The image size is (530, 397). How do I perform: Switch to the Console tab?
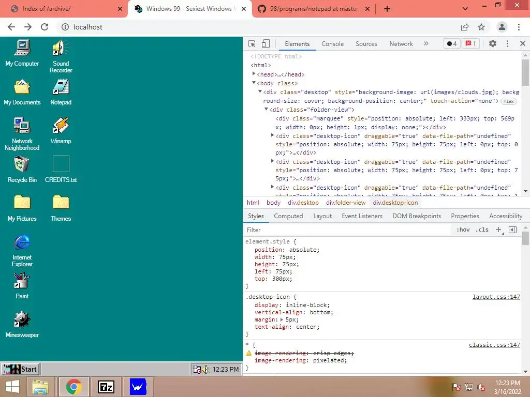333,44
